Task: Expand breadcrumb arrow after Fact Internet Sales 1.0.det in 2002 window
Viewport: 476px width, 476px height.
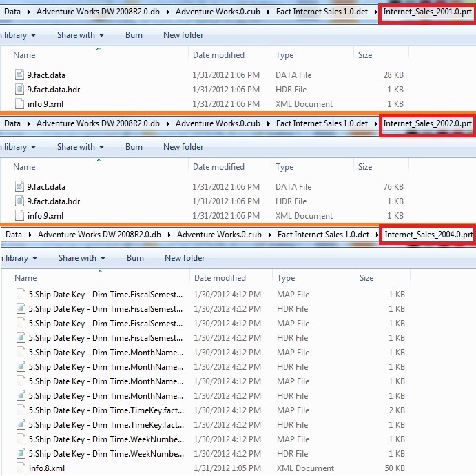Action: click(375, 123)
